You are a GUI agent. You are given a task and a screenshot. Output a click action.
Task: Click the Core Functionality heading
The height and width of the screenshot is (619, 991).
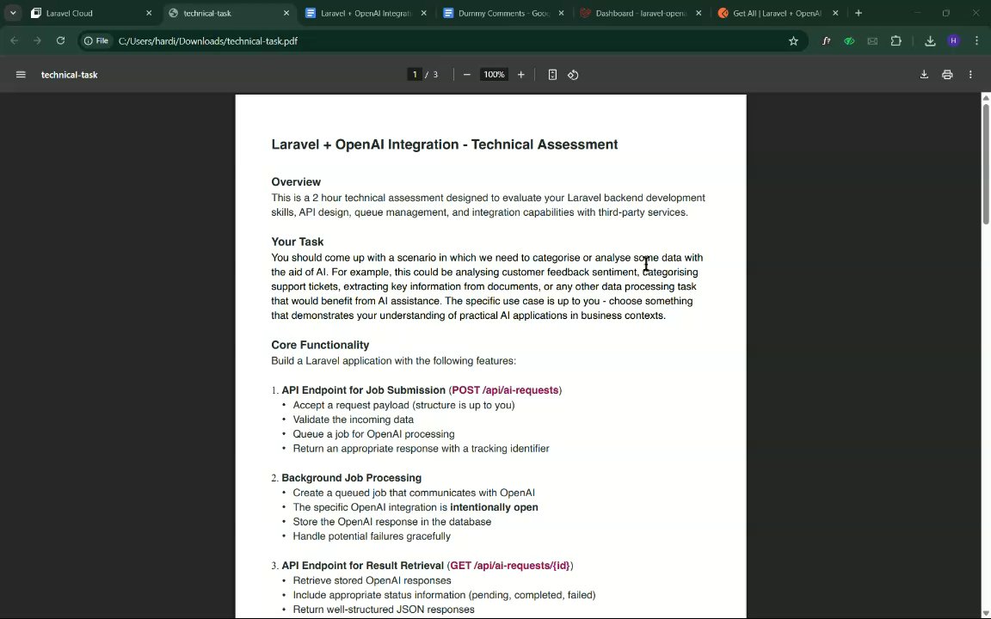(x=320, y=345)
